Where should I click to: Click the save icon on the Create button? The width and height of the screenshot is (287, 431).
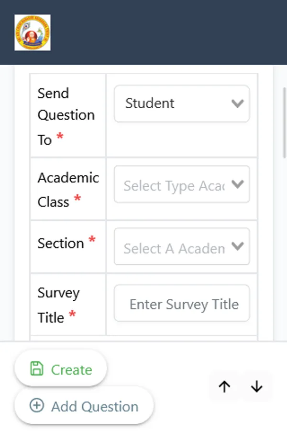(x=36, y=369)
